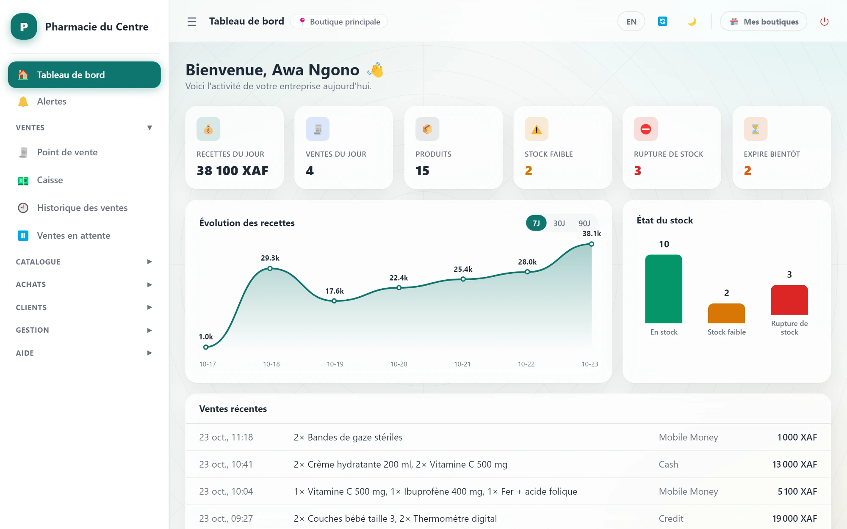Select the 90J chart range
Screen dimensions: 847x529
584,223
